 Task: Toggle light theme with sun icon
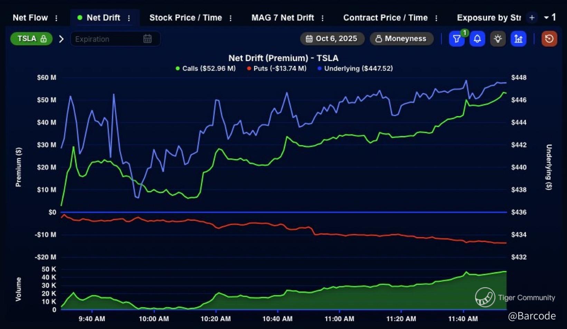(x=498, y=39)
